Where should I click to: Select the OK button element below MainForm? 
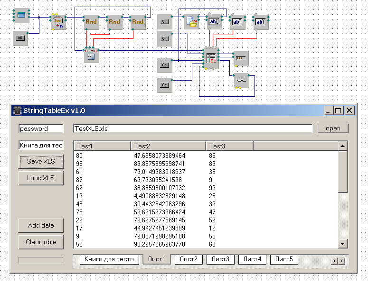coord(20,38)
